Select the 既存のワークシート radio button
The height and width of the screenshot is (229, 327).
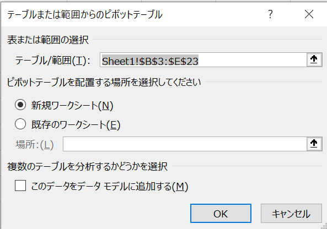(20, 124)
